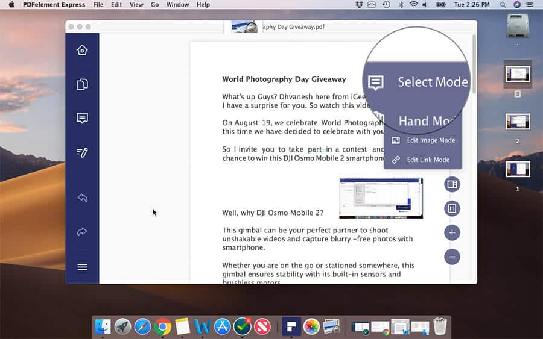Viewport: 543px width, 339px height.
Task: Open the blue W app in Dock
Action: tap(202, 326)
